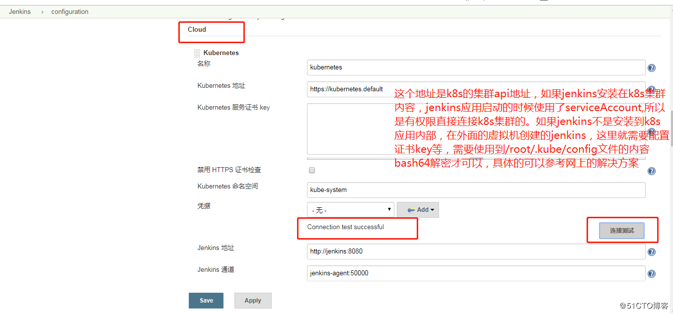Image resolution: width=673 pixels, height=314 pixels.
Task: Open help for Jenkins 地址 field
Action: 651,251
